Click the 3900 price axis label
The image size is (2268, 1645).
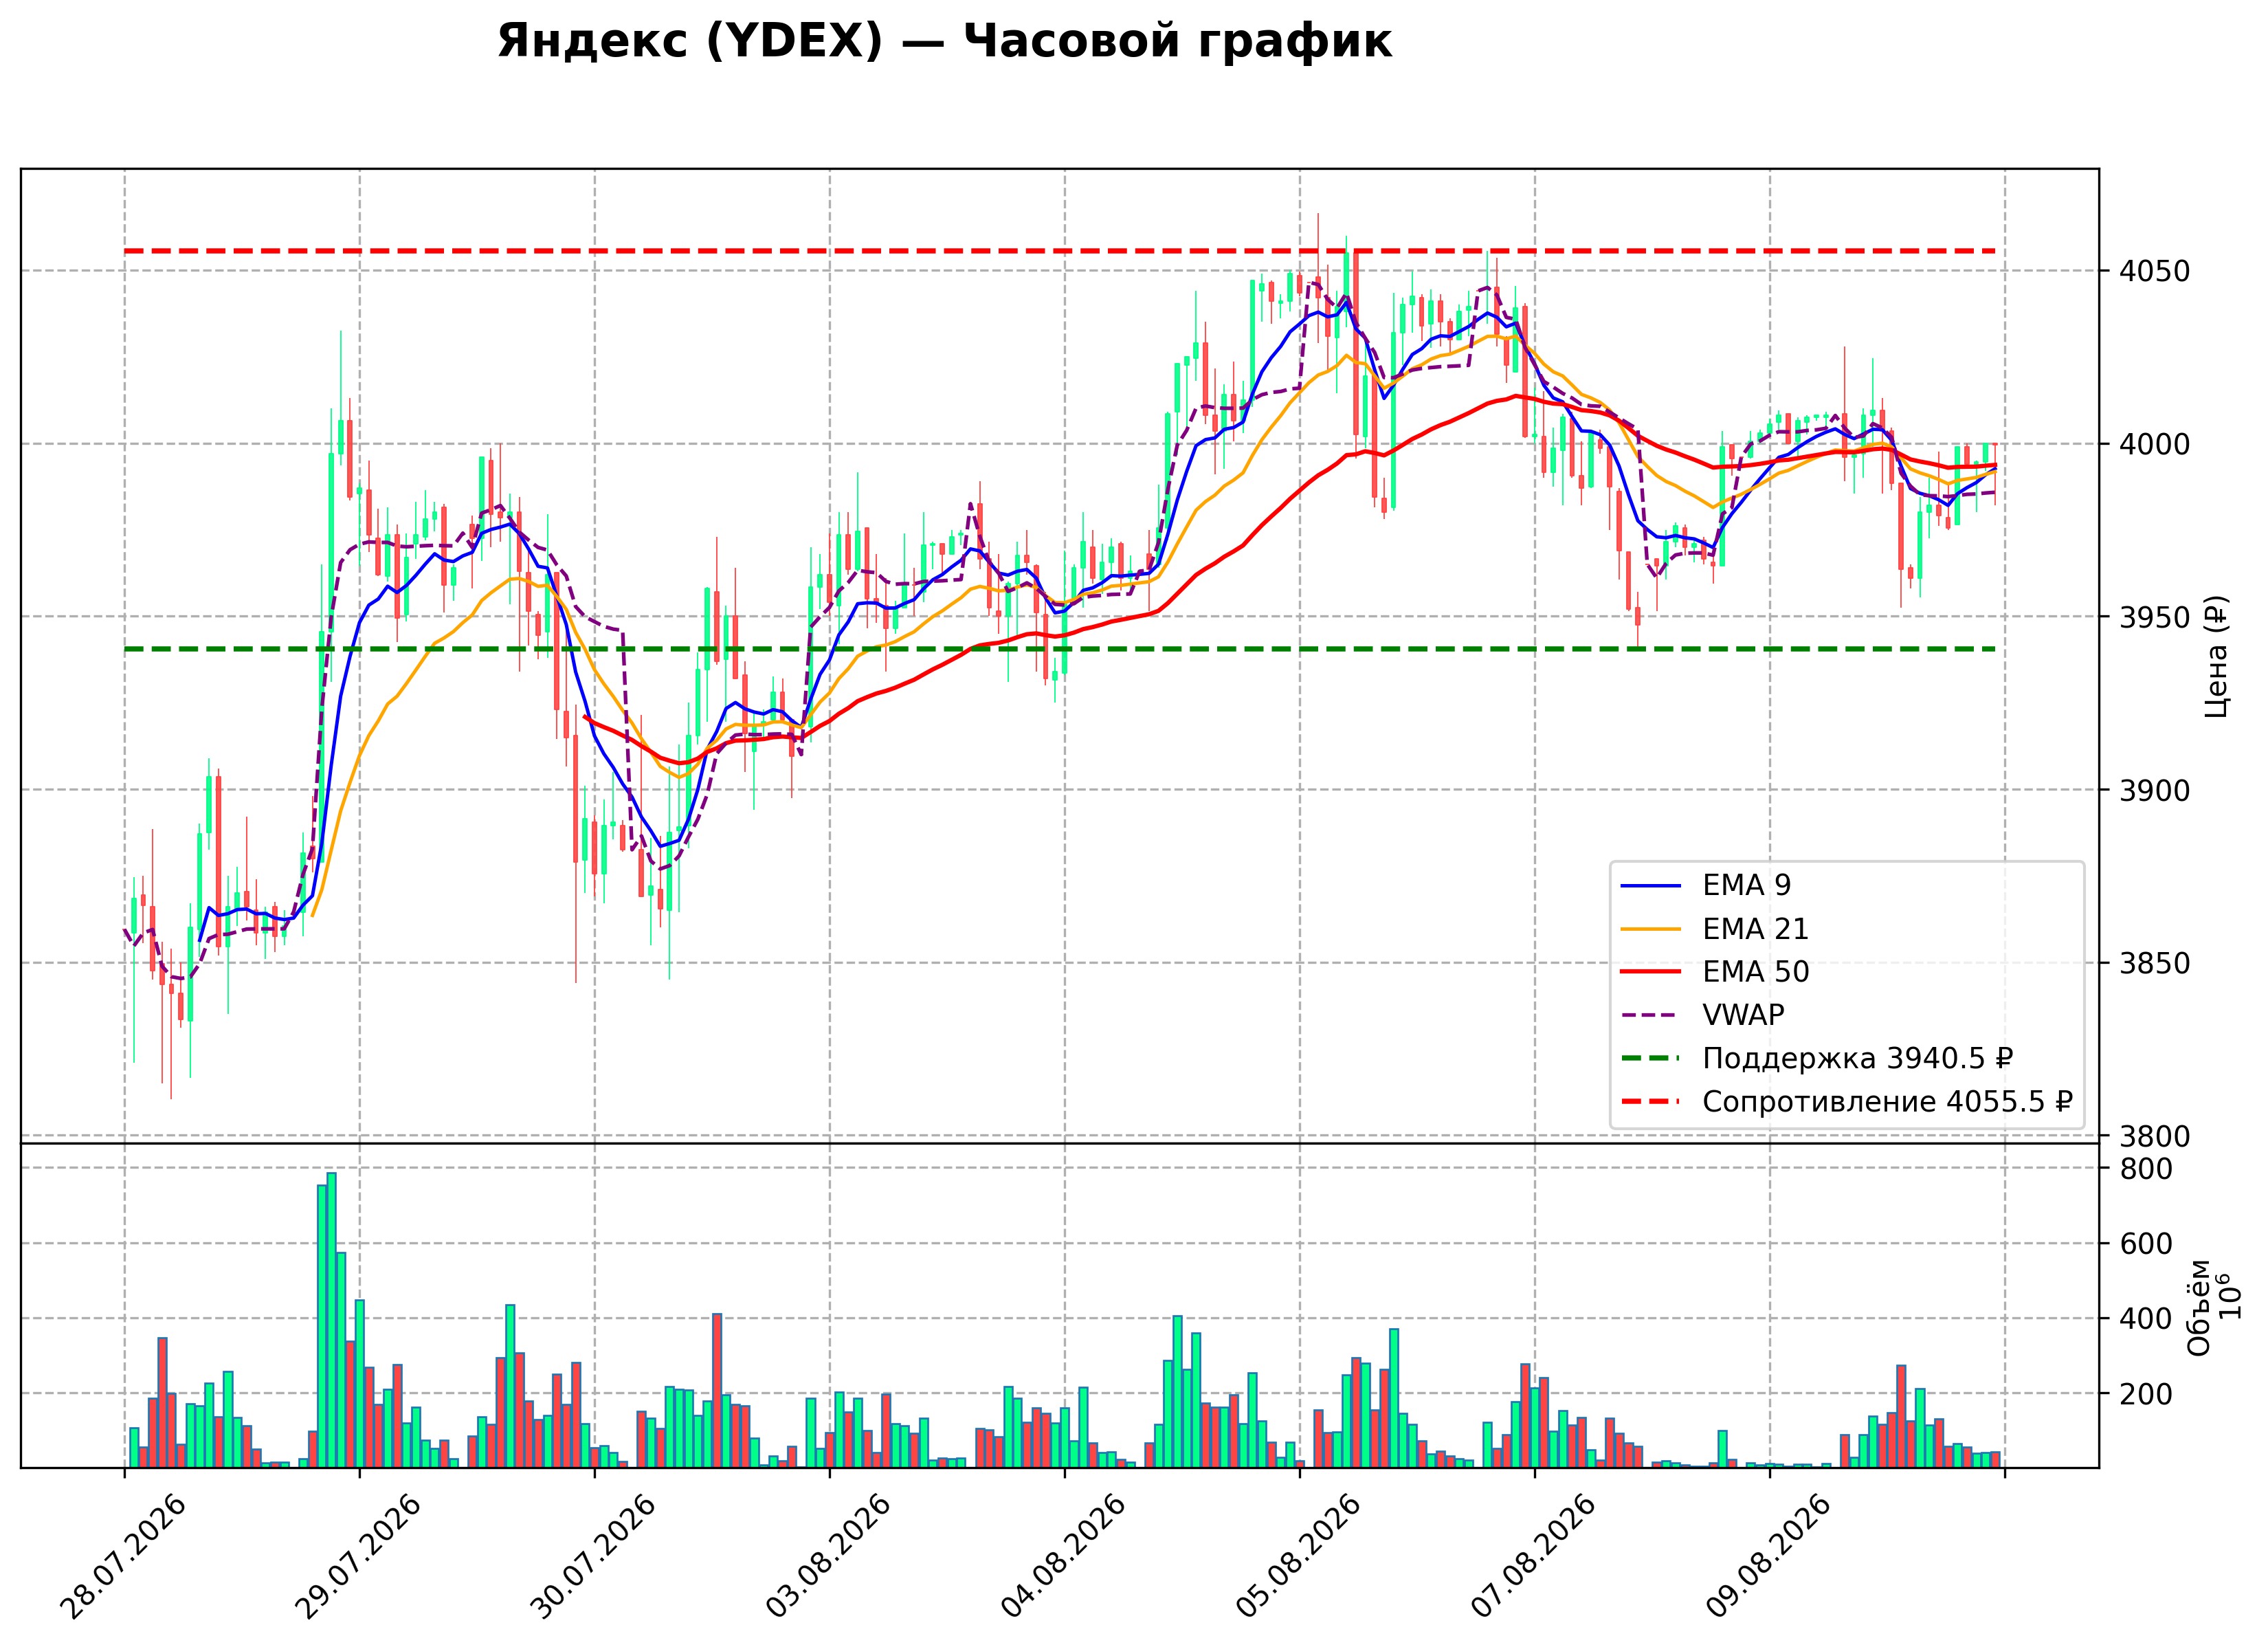pyautogui.click(x=2155, y=790)
